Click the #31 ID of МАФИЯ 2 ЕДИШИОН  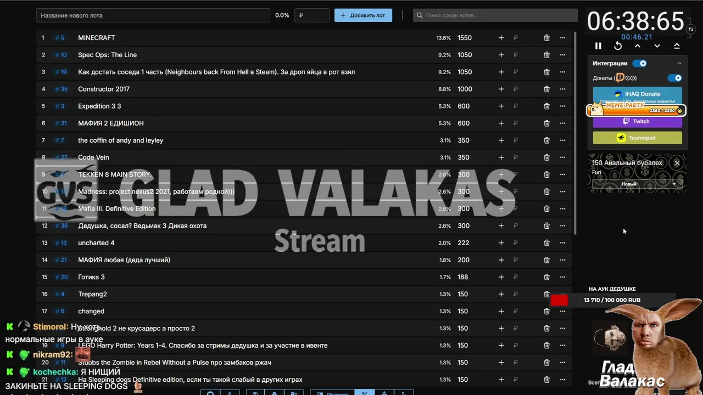tap(61, 123)
